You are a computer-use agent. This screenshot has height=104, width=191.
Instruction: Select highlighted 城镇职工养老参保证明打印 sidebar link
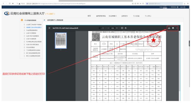(34, 27)
